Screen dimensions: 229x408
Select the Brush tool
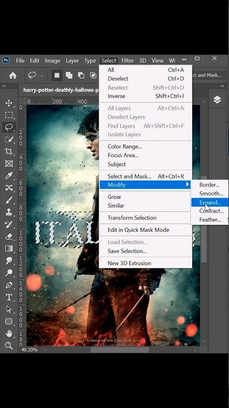pyautogui.click(x=9, y=200)
